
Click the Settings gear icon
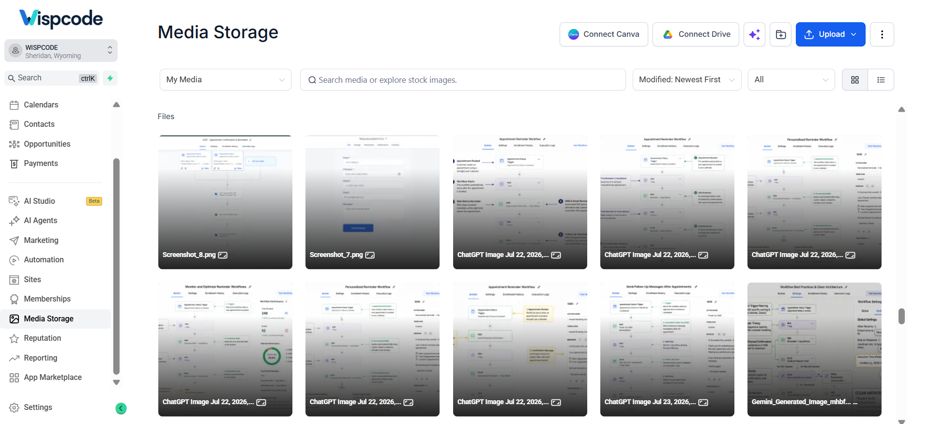pyautogui.click(x=14, y=408)
